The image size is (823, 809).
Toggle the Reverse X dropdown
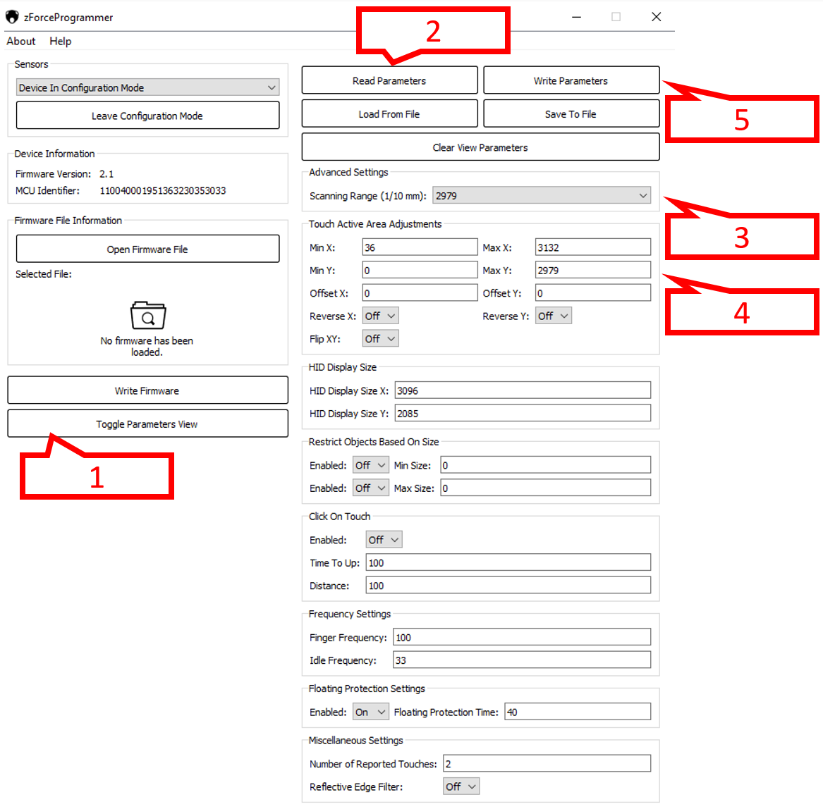tap(380, 316)
